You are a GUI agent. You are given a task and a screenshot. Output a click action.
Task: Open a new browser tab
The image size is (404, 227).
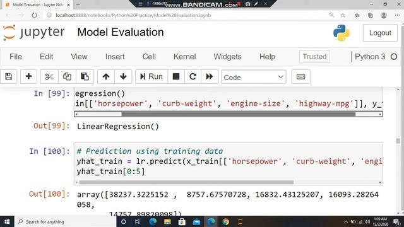coord(78,4)
